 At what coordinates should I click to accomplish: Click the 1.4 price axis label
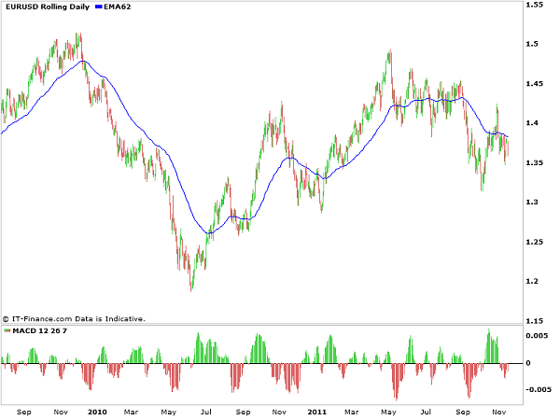(532, 123)
